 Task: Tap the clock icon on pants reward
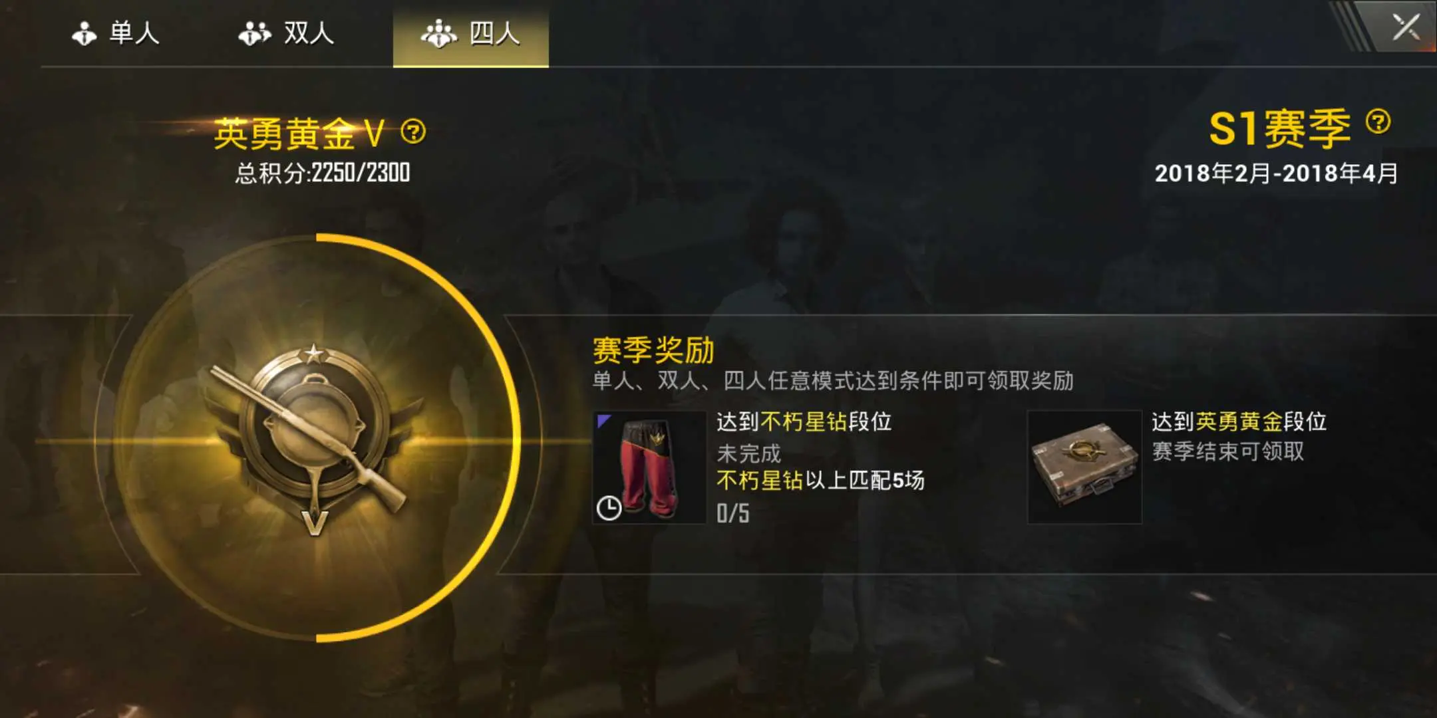(609, 509)
